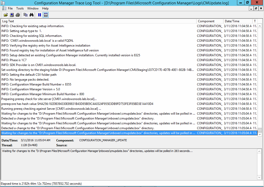Click the Date/Time value 3/11/2016 11:05:04 AM
The width and height of the screenshot is (264, 187).
click(x=35, y=140)
